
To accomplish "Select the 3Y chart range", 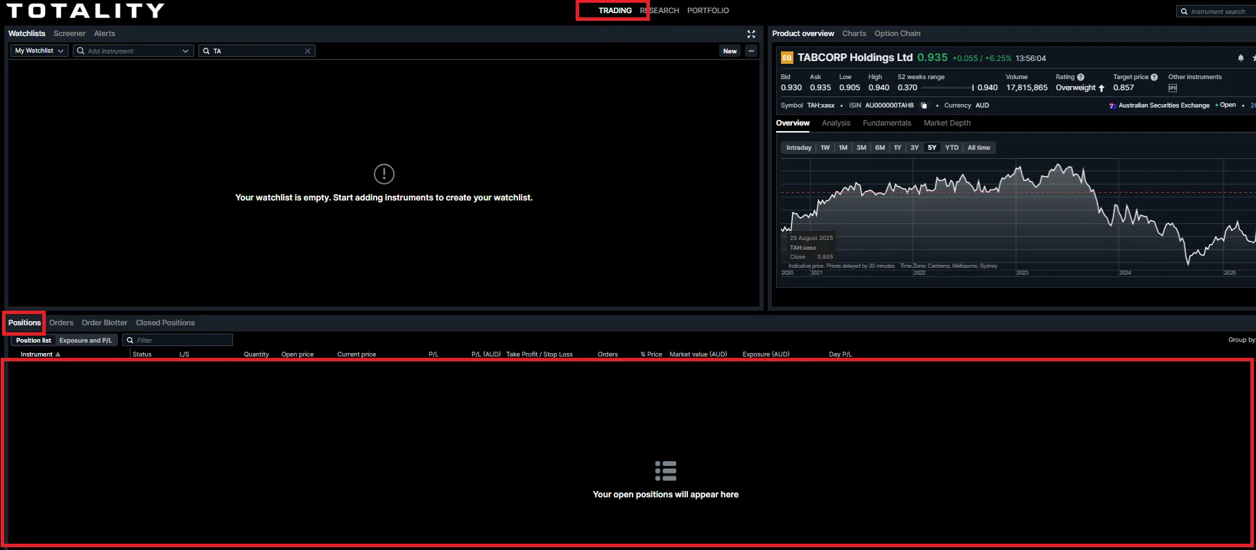I will [x=915, y=148].
